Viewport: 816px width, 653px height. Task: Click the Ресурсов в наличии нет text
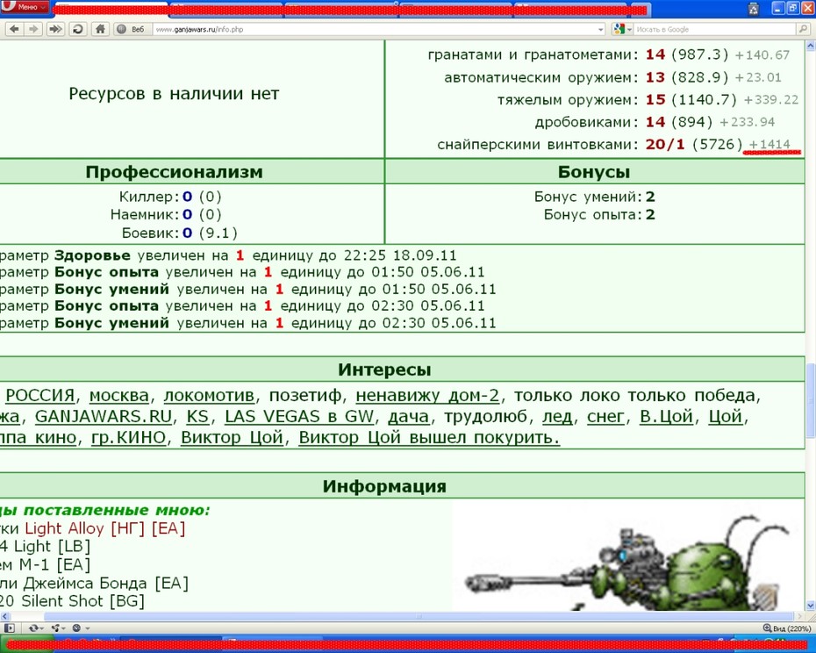(174, 94)
